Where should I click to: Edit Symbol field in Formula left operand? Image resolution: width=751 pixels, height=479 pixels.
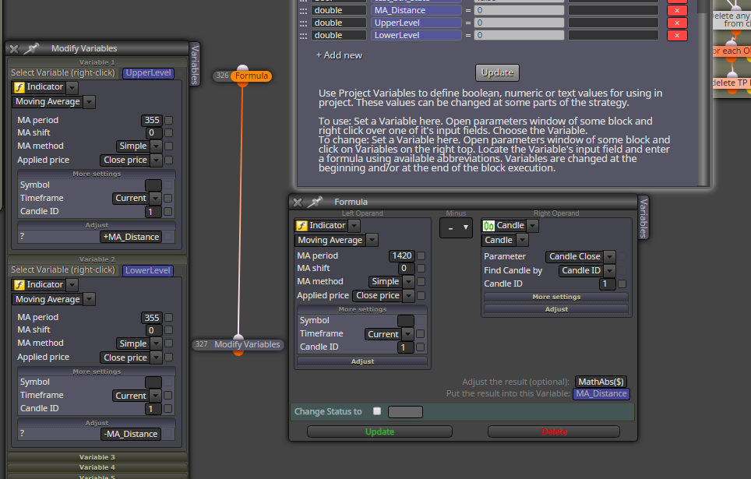coord(406,320)
